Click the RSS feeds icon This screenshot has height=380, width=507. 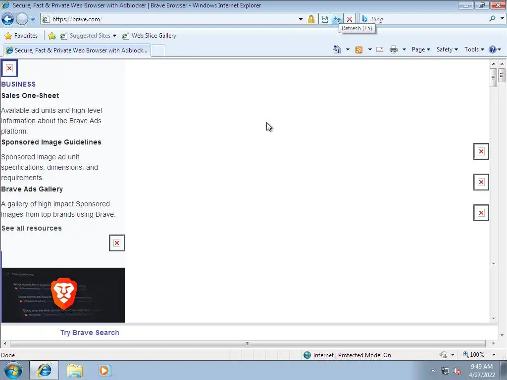[359, 49]
